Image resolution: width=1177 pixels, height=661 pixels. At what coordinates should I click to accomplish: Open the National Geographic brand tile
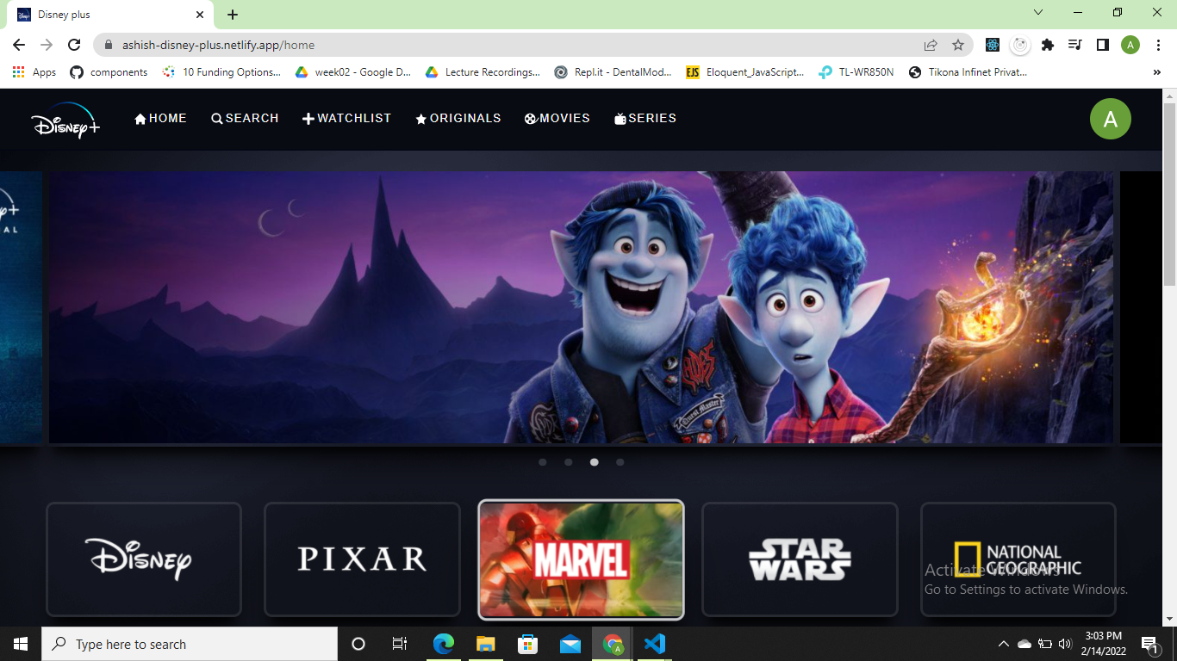1018,559
